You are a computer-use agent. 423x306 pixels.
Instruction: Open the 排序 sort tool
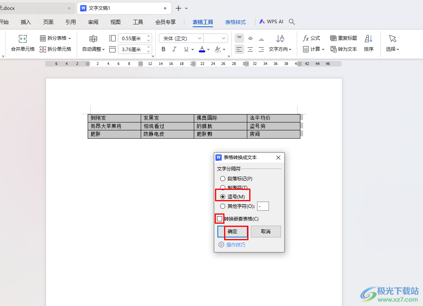368,43
